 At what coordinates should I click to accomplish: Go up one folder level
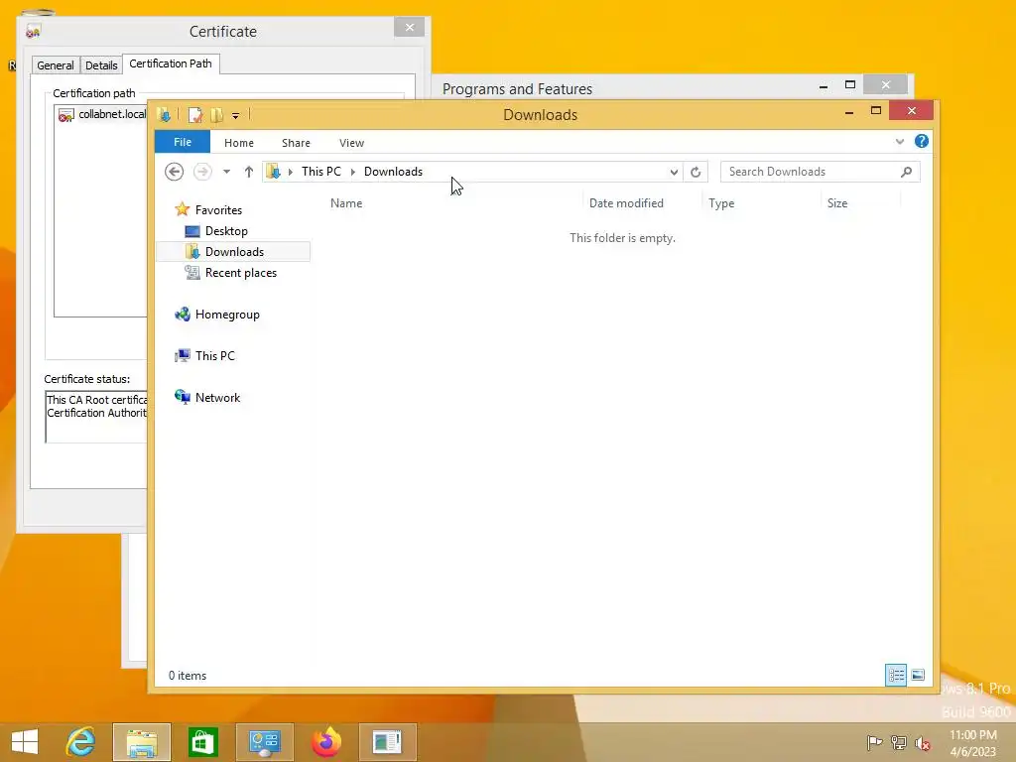(249, 172)
